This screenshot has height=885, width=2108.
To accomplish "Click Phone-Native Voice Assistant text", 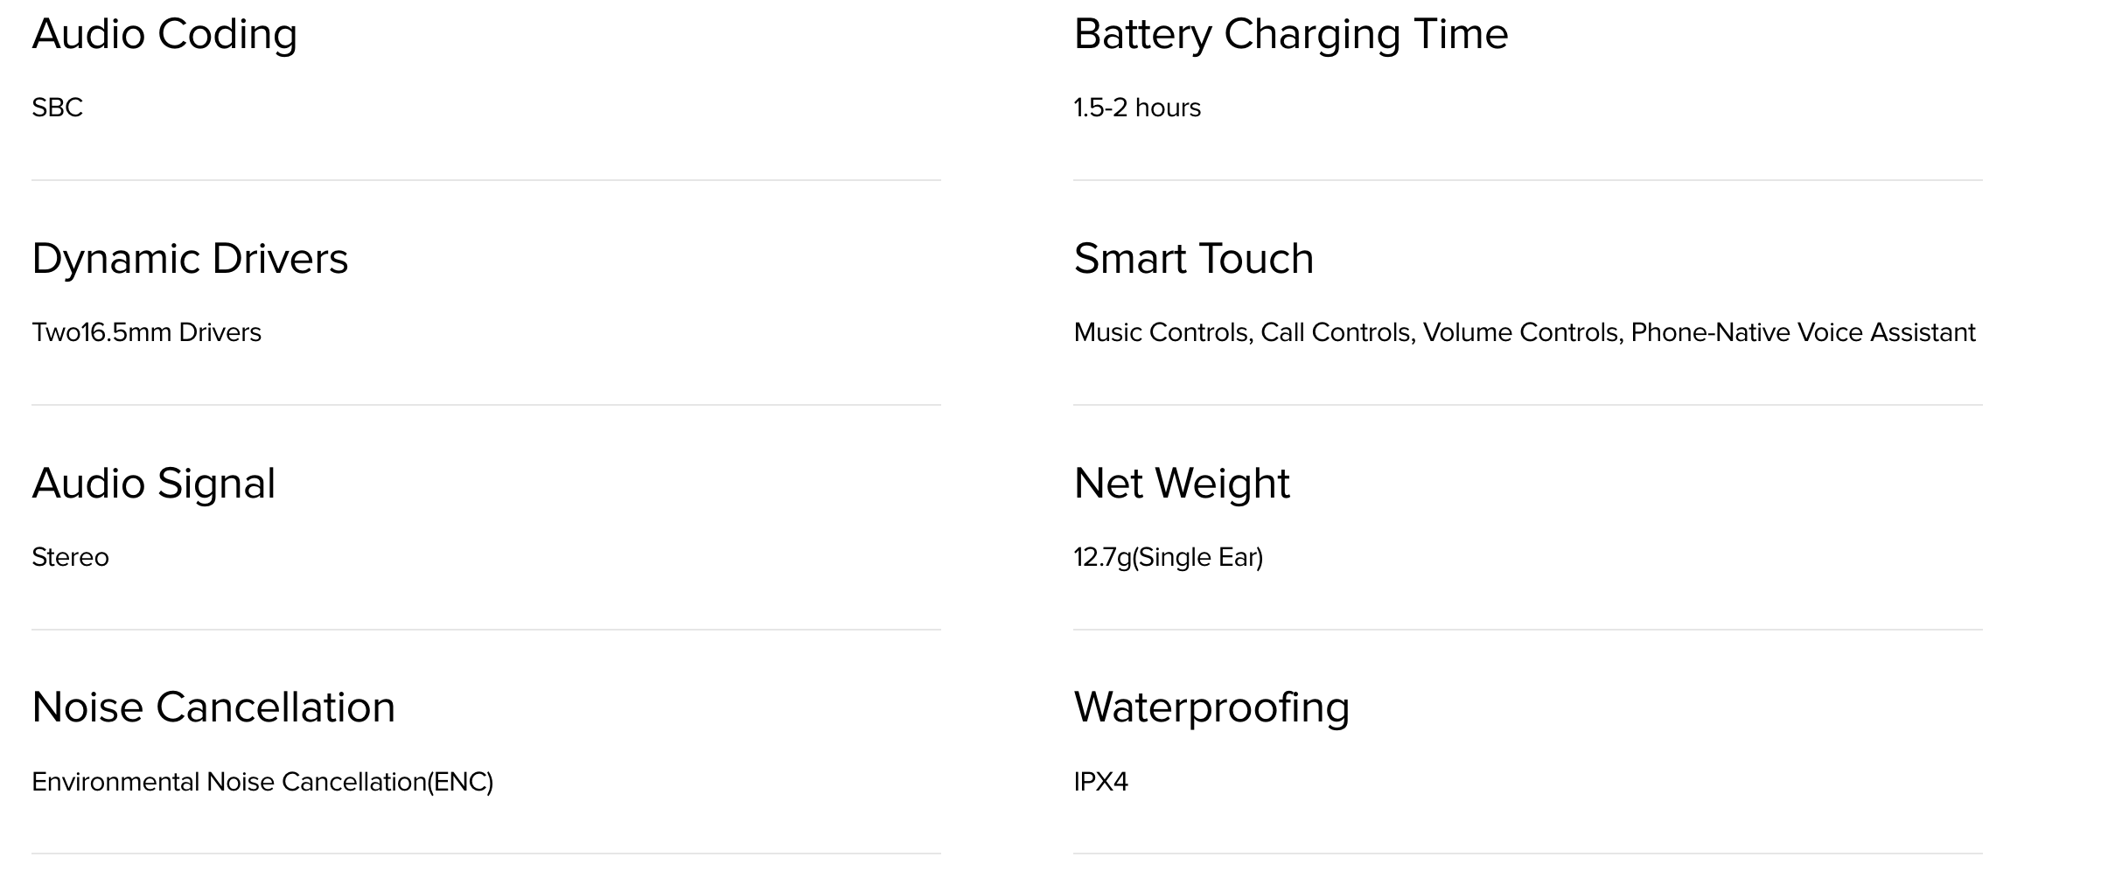I will pyautogui.click(x=1804, y=332).
